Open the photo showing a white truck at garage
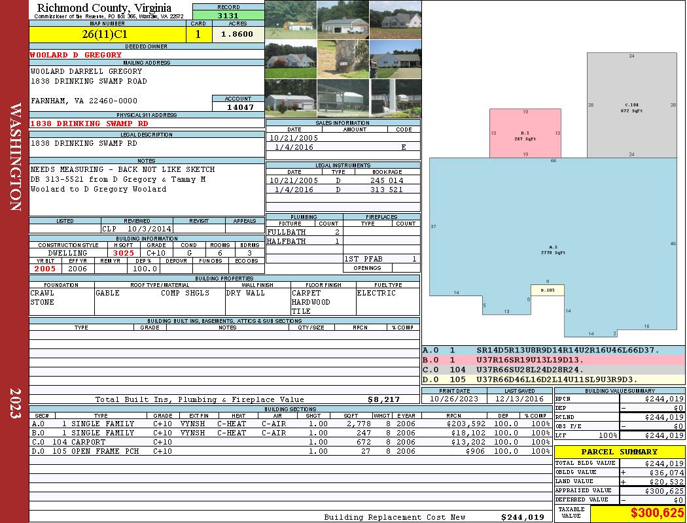The height and width of the screenshot is (523, 687). (x=343, y=20)
